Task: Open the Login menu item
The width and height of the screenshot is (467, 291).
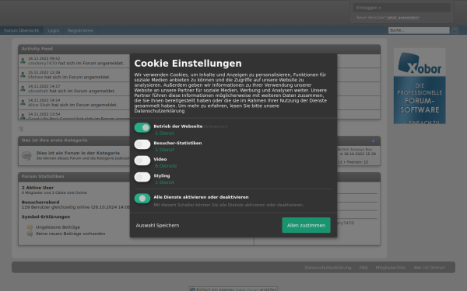Action: [x=54, y=30]
